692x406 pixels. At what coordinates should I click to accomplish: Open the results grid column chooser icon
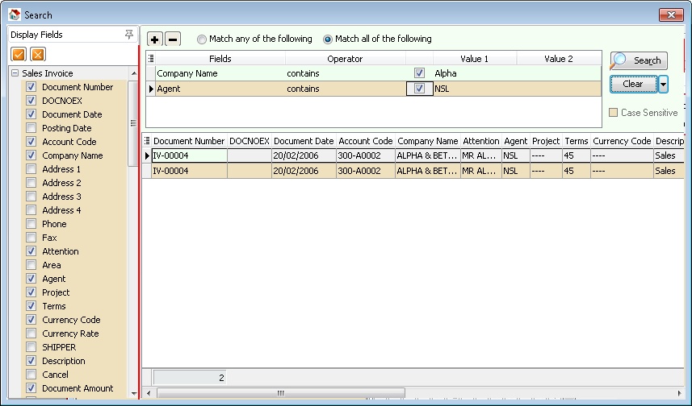coord(146,141)
